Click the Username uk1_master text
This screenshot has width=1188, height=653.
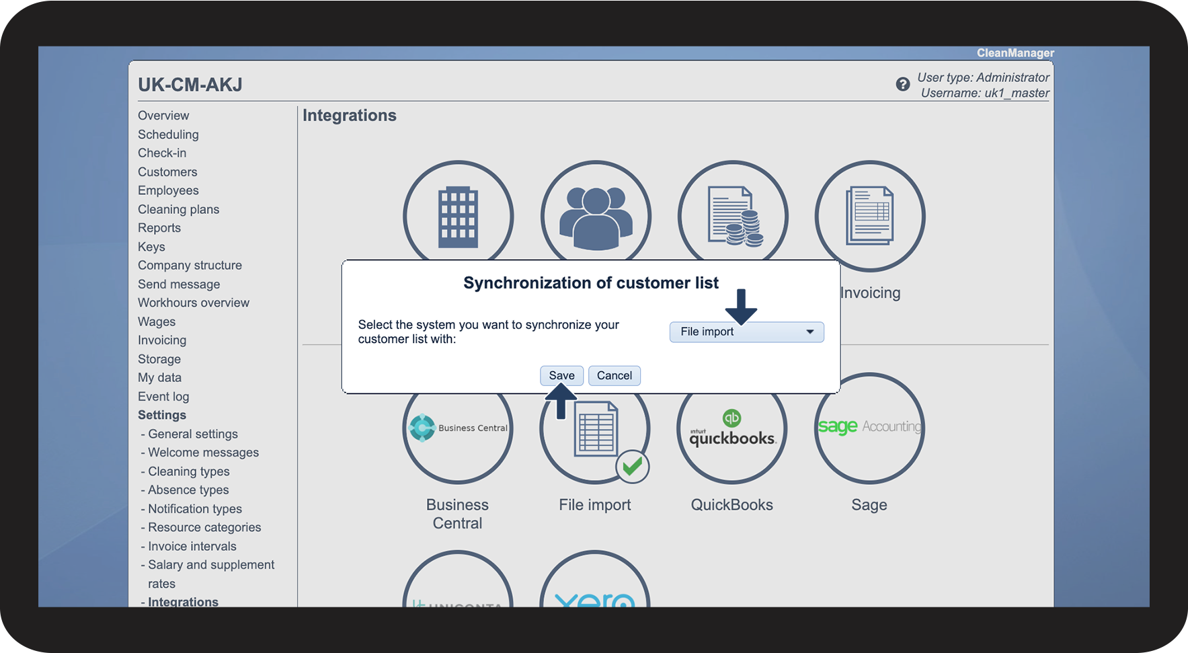pos(985,93)
